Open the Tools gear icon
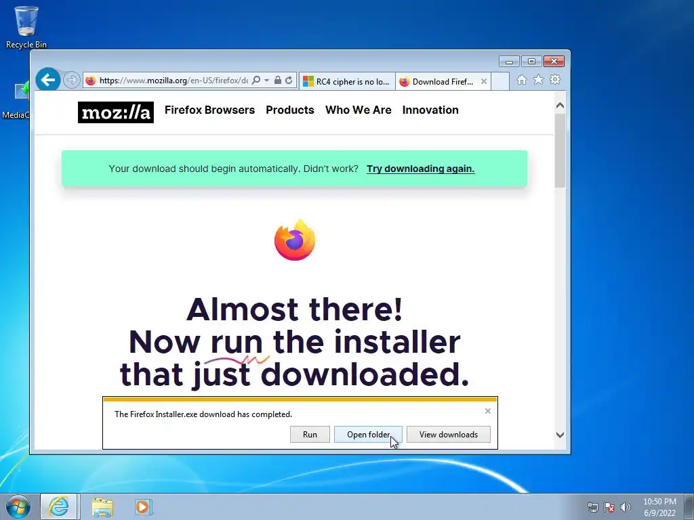 (555, 80)
